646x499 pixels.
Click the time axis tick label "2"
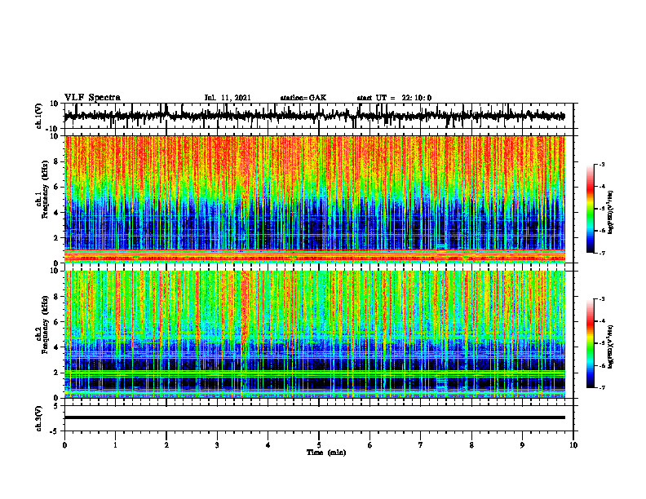(x=166, y=445)
